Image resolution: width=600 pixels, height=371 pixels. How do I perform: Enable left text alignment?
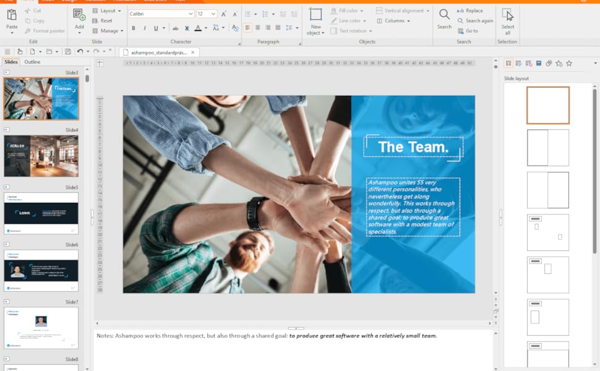[247, 28]
